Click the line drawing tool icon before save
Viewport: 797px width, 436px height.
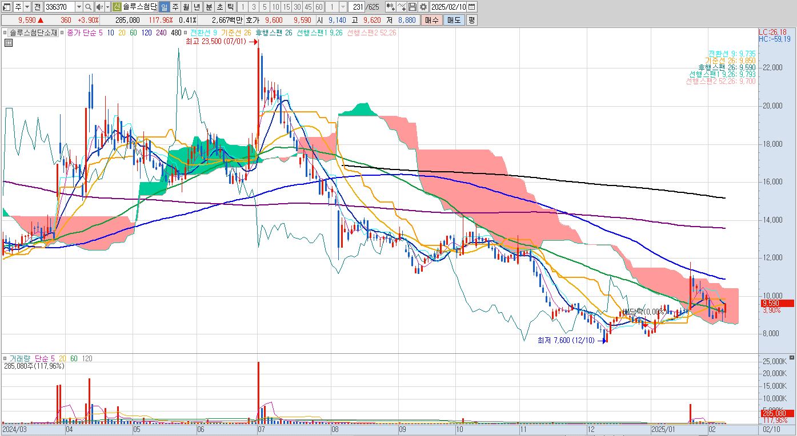tap(401, 7)
